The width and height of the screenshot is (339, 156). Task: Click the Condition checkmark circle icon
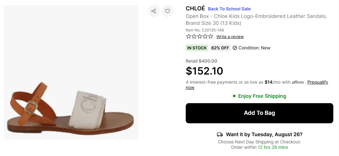tap(235, 48)
